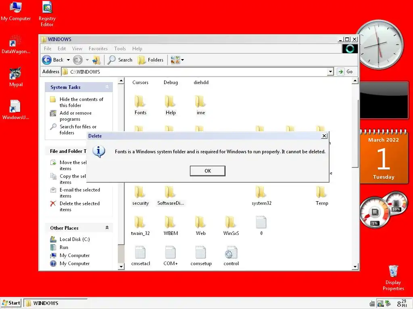Image resolution: width=413 pixels, height=309 pixels.
Task: Click the Back toolbar button
Action: tap(53, 60)
